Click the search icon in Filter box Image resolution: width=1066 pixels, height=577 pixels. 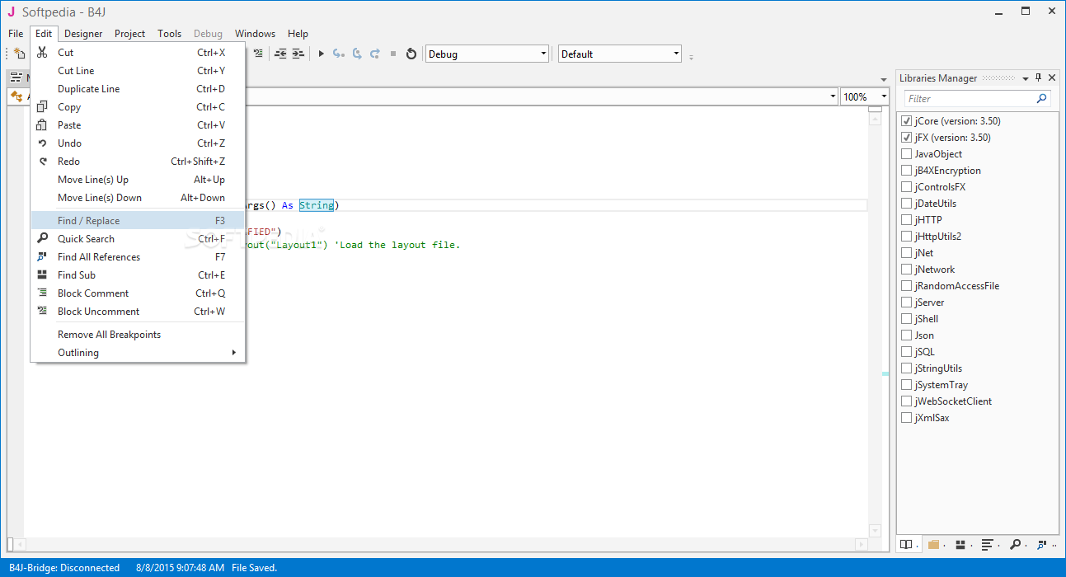1042,98
